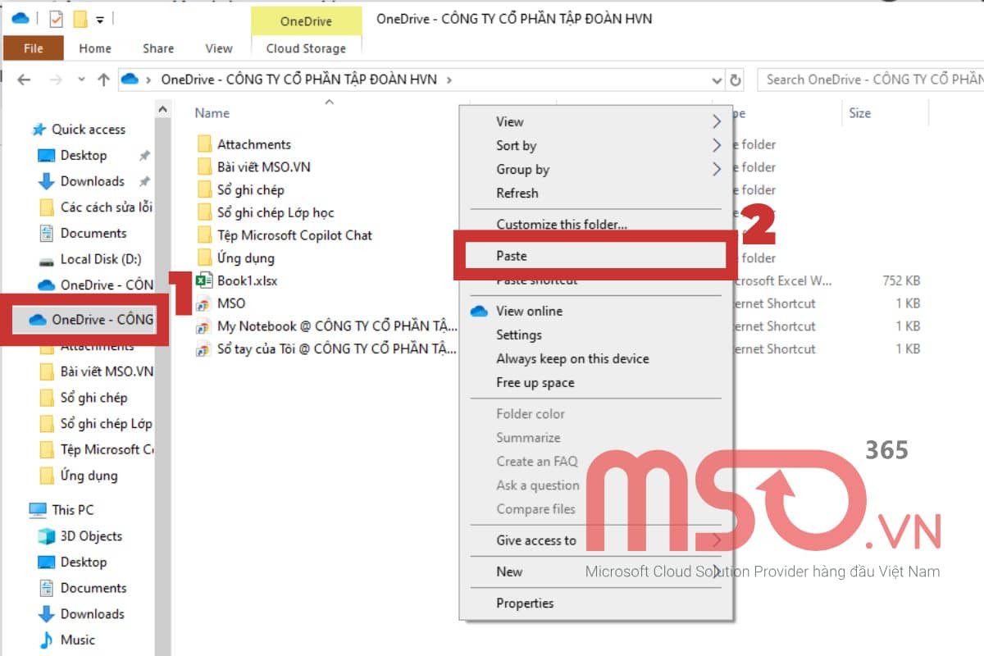
Task: Select the MSO internet shortcut
Action: coord(230,303)
